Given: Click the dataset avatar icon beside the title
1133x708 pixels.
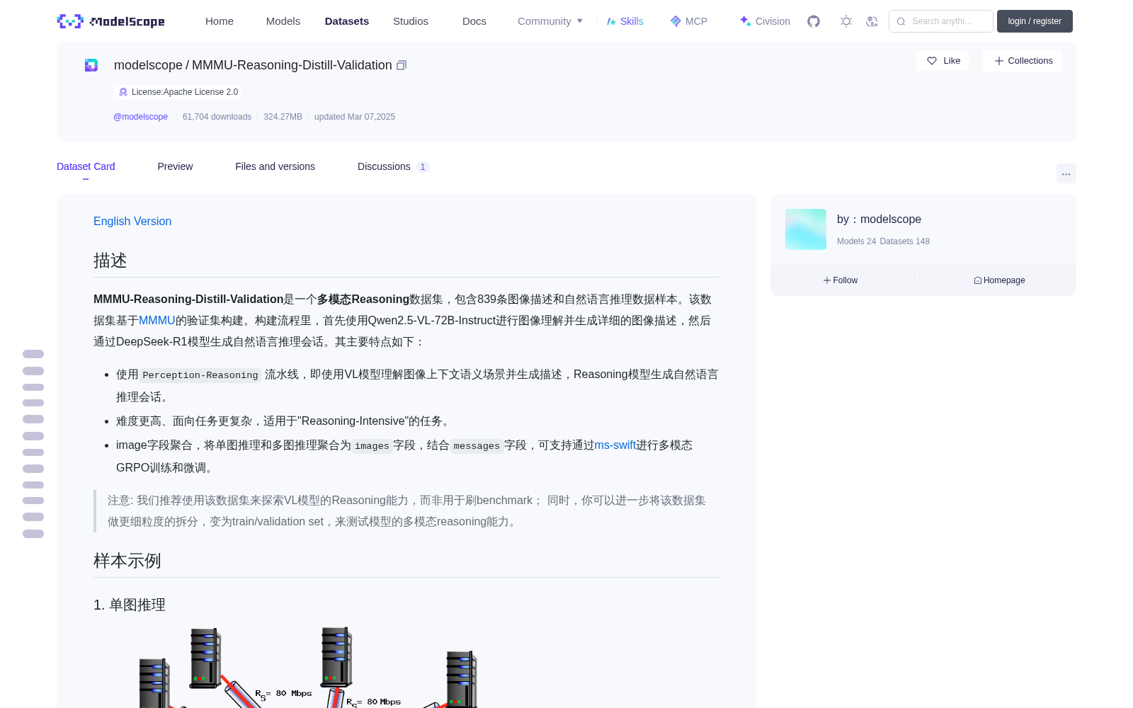Looking at the screenshot, I should coord(91,65).
